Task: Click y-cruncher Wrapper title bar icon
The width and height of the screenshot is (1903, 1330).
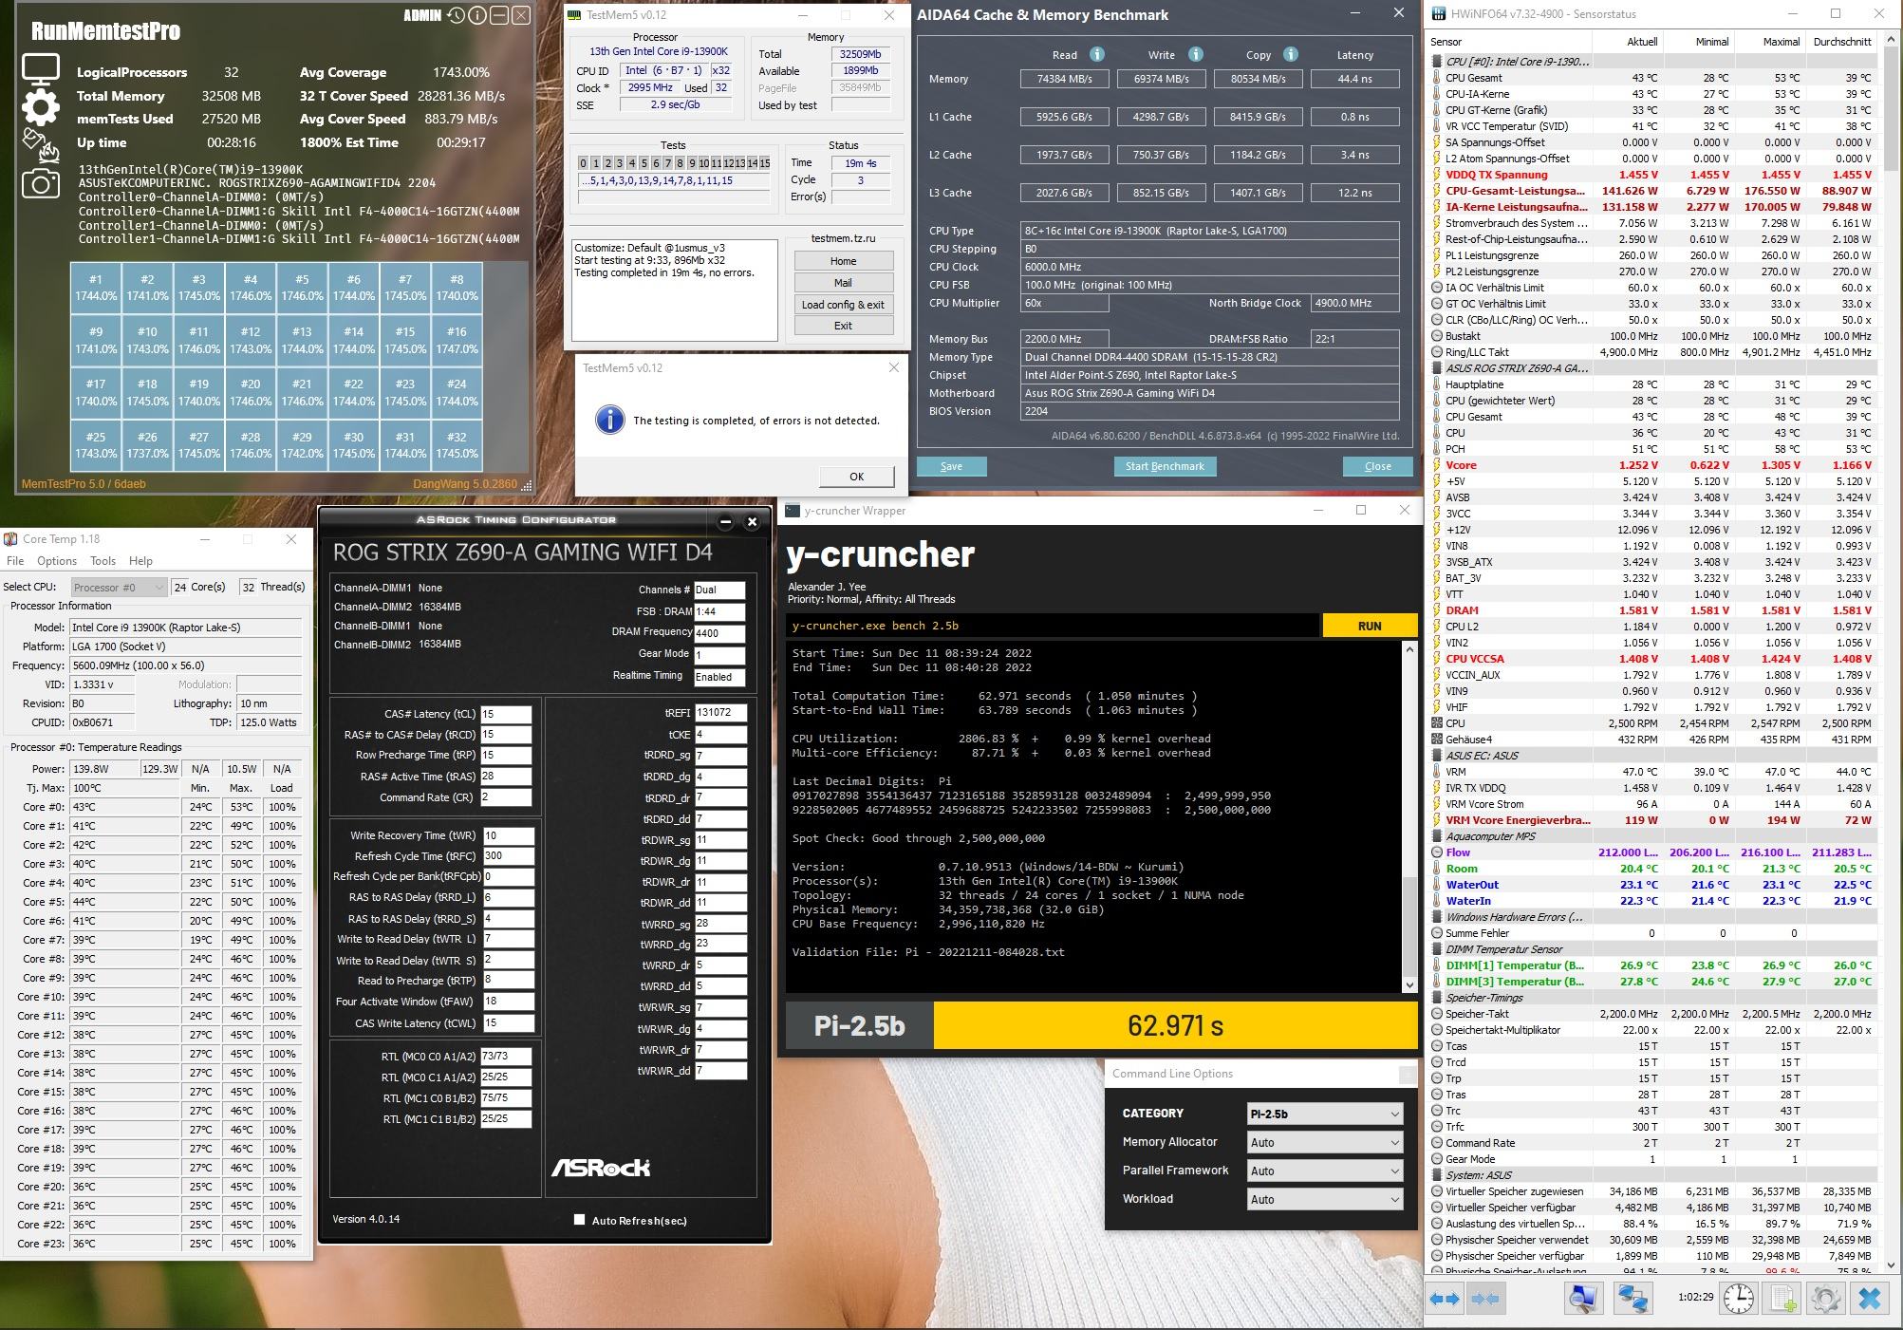Action: coord(793,510)
